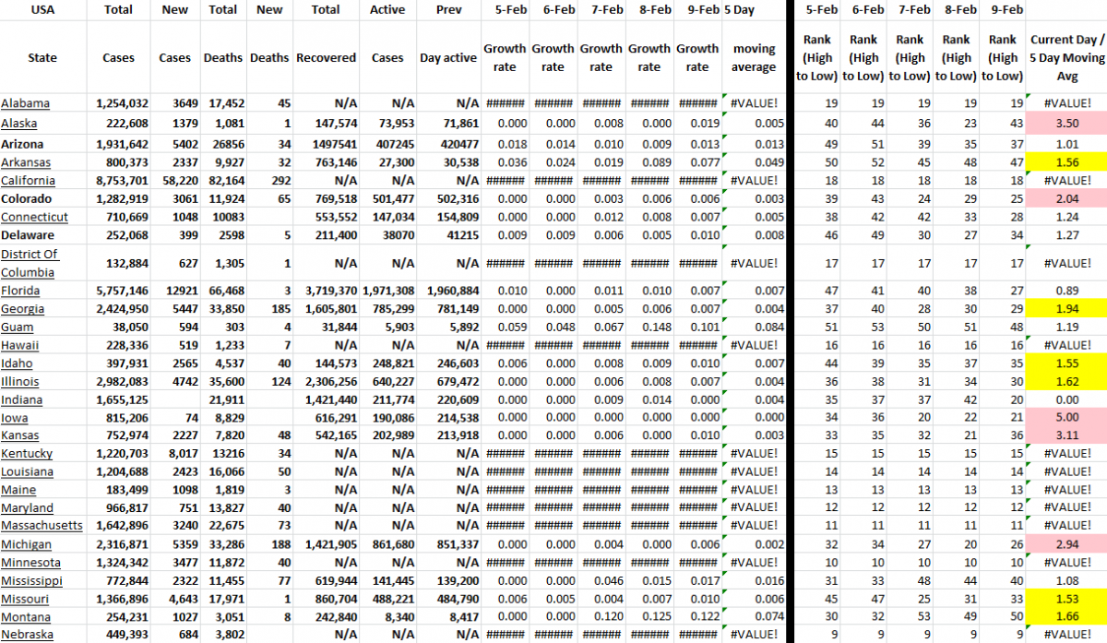Select the 'Current Day / 5 Day Moving Avg' header

pyautogui.click(x=1066, y=57)
